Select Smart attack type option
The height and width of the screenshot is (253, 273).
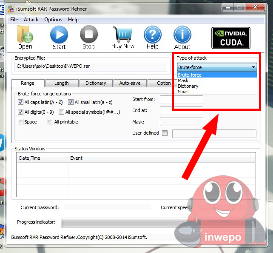(x=217, y=92)
